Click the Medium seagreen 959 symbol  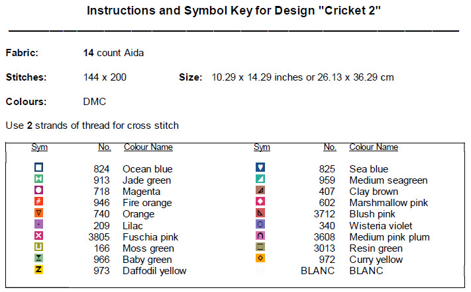click(x=260, y=179)
